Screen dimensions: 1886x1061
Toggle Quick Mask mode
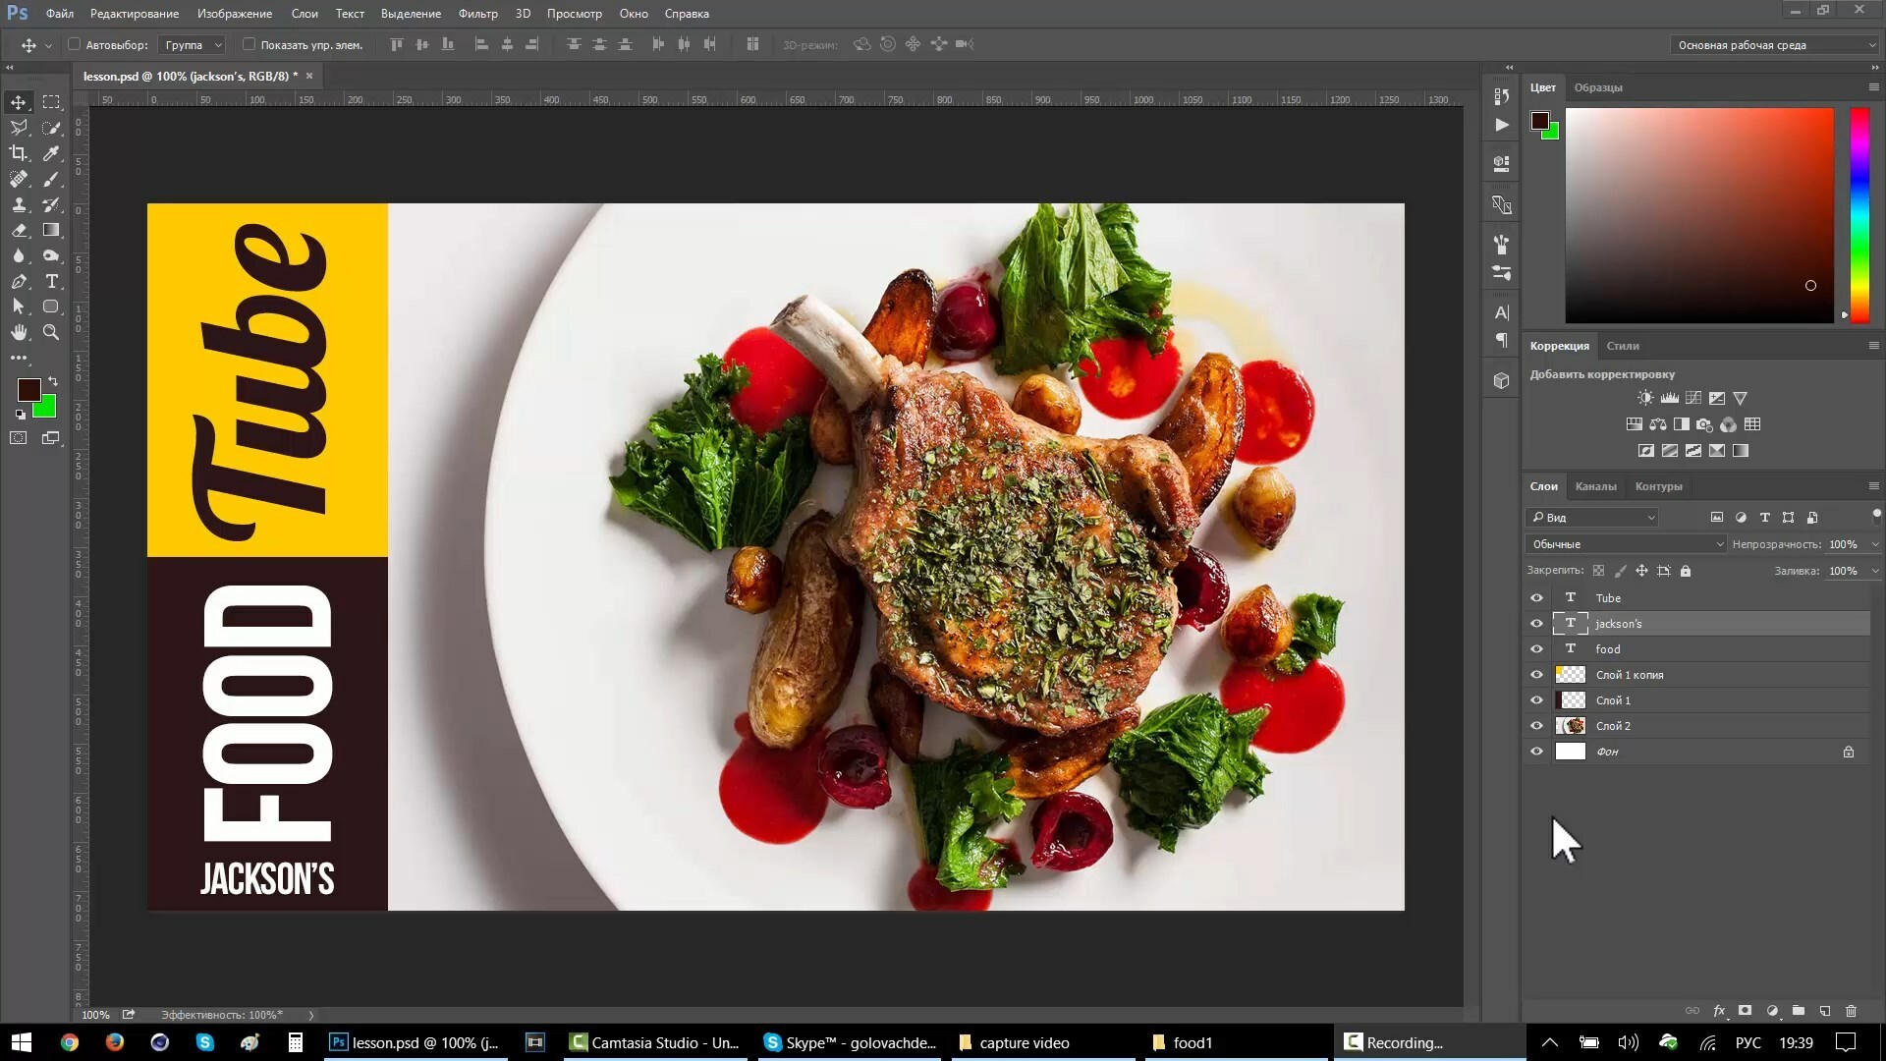coord(19,438)
